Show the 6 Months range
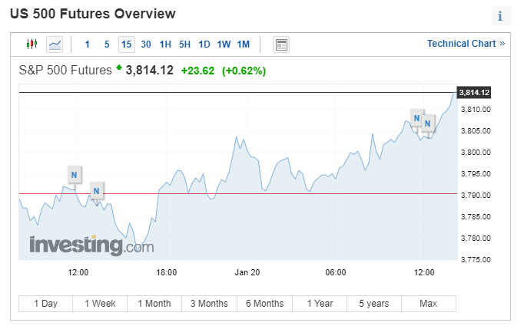 264,304
